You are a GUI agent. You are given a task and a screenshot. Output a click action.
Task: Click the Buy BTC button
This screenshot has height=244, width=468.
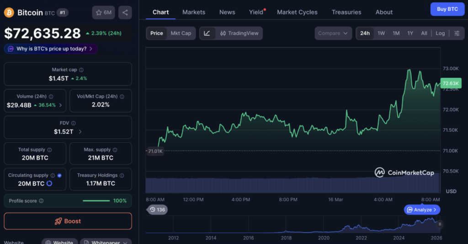[x=447, y=9]
